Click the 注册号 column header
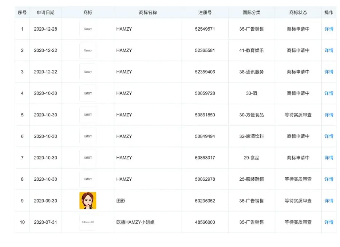340x247 pixels. 205,12
